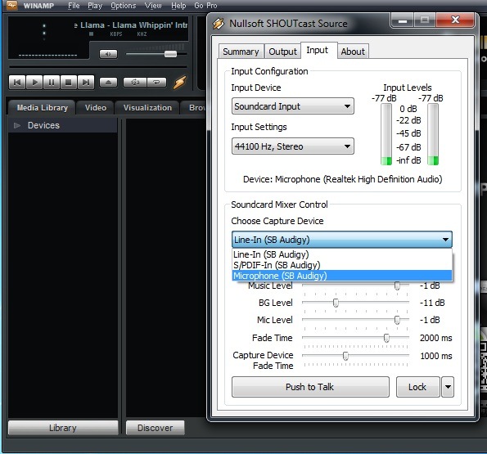Image resolution: width=487 pixels, height=454 pixels.
Task: Click the Music Level slider handle
Action: click(397, 285)
